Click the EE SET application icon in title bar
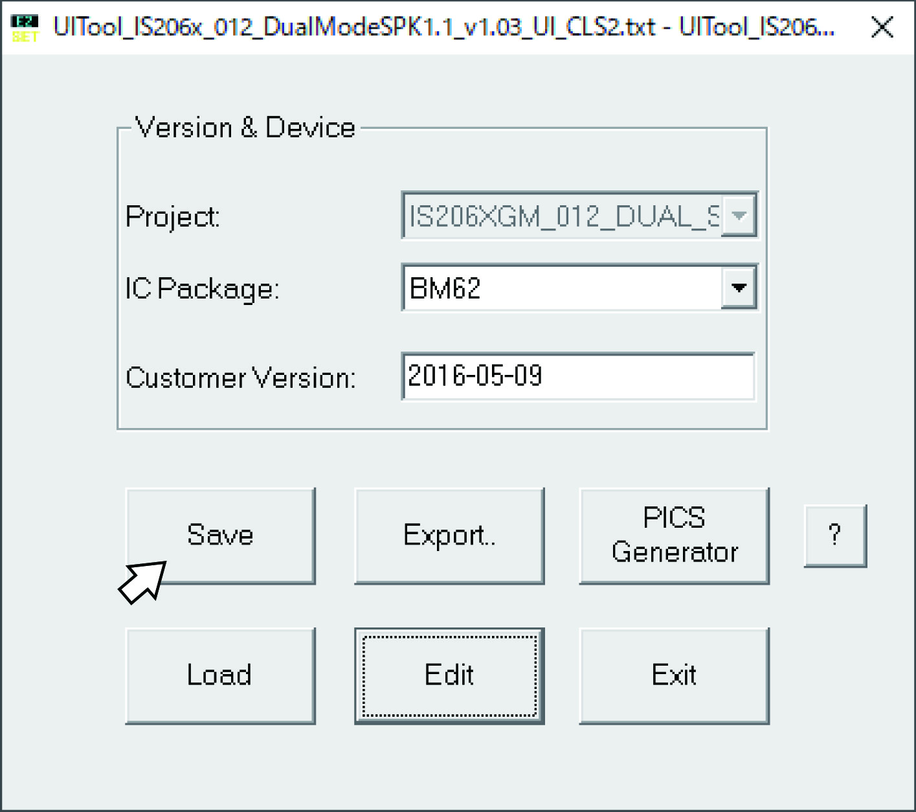The width and height of the screenshot is (916, 812). point(25,28)
